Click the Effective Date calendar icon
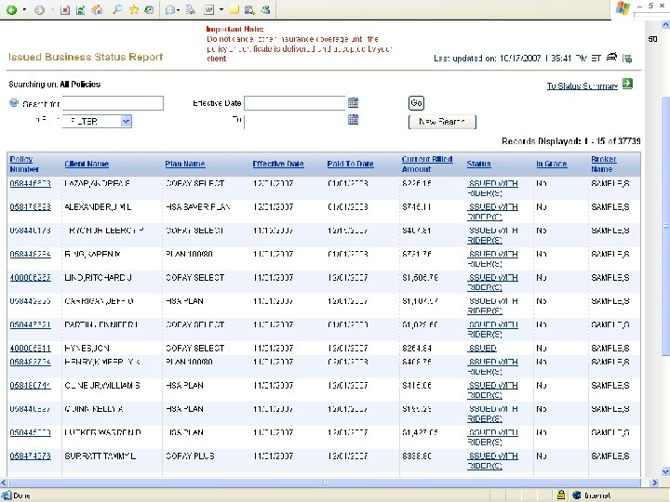The image size is (670, 502). [353, 102]
